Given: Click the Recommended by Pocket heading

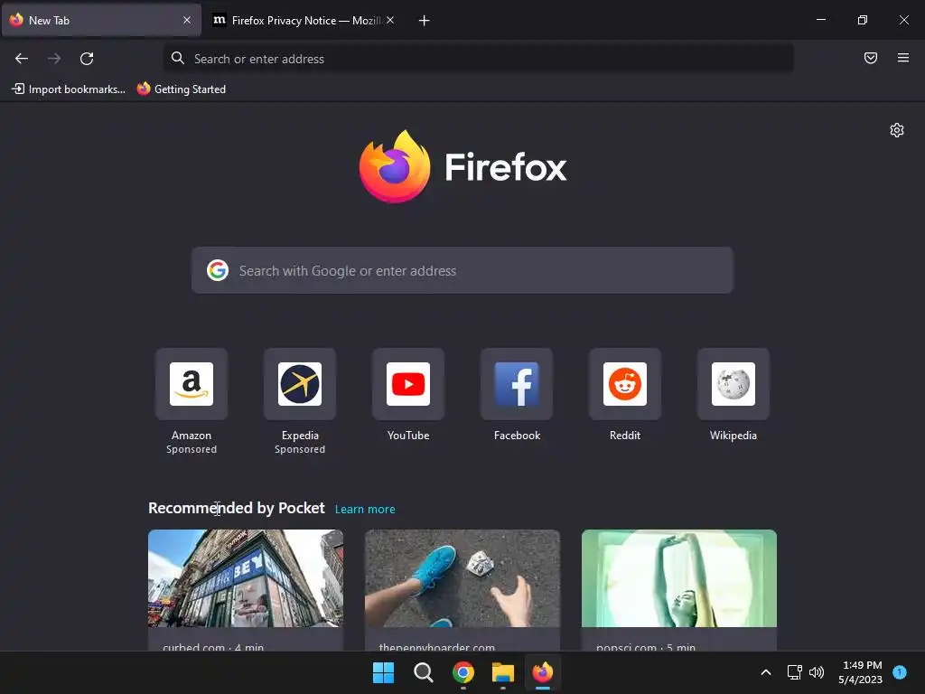Looking at the screenshot, I should point(237,508).
